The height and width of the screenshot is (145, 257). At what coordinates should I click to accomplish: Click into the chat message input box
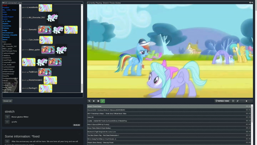(x=42, y=95)
